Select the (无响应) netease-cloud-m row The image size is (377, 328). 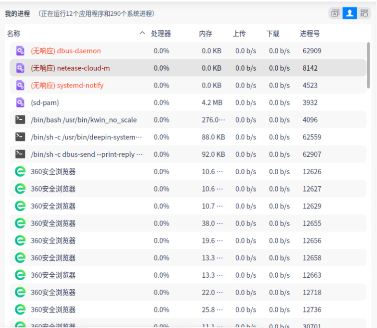(188, 68)
